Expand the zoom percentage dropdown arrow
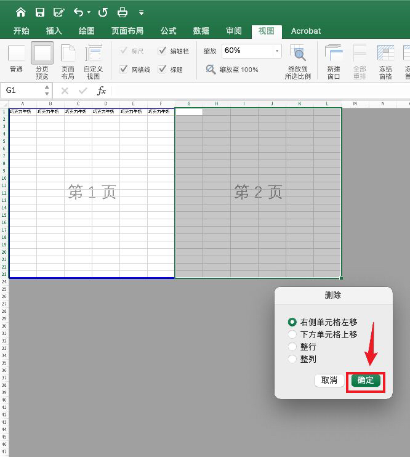The image size is (410, 457). (277, 51)
